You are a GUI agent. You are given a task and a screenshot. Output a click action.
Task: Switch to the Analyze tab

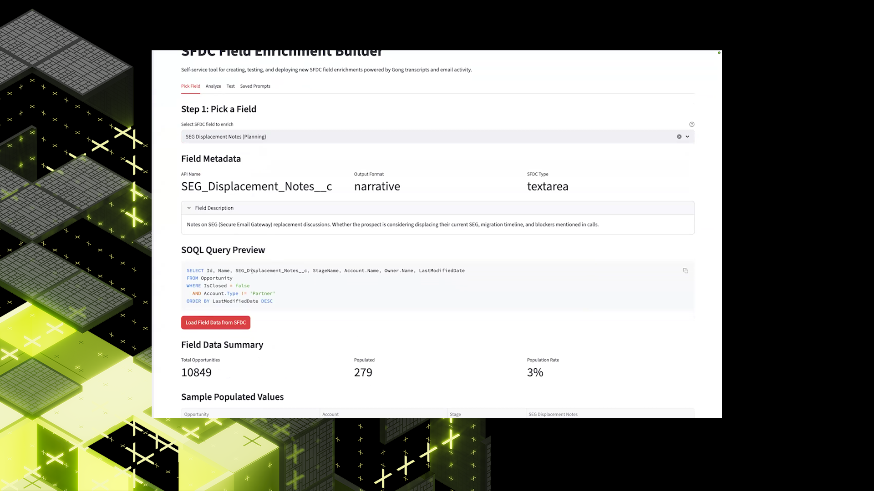213,86
